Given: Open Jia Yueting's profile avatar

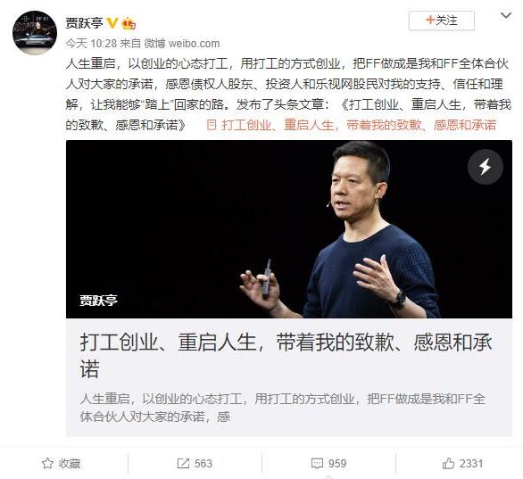Looking at the screenshot, I should pyautogui.click(x=35, y=33).
